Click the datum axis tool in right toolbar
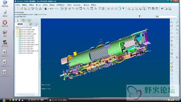The width and height of the screenshot is (181, 102). (x=172, y=30)
